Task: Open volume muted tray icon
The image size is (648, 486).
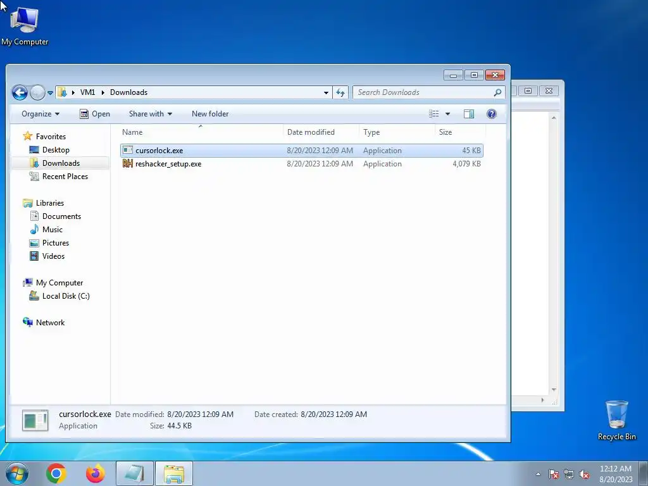Action: click(x=584, y=474)
